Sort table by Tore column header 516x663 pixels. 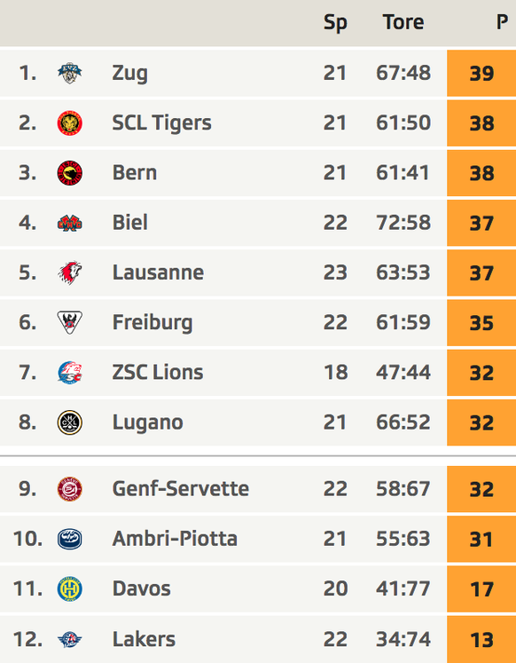click(x=403, y=22)
